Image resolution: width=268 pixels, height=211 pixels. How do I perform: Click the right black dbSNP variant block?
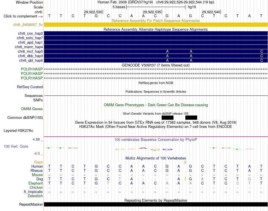click(191, 118)
